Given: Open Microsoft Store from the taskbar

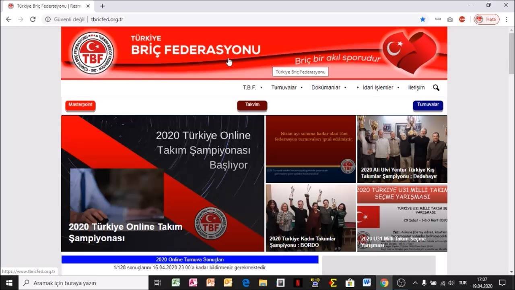Looking at the screenshot, I should 350,283.
